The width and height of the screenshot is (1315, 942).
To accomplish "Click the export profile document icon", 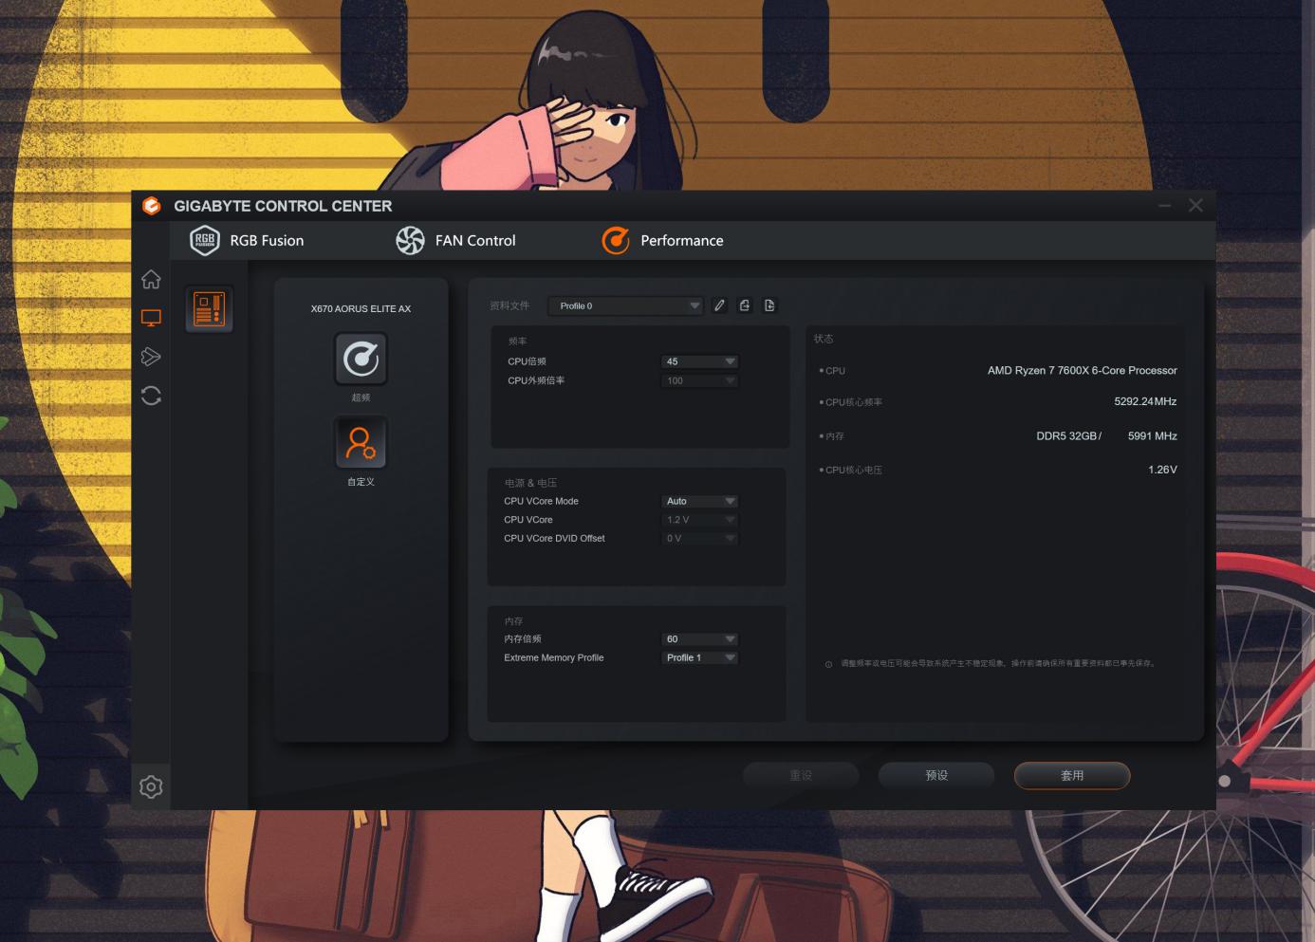I will (x=769, y=305).
